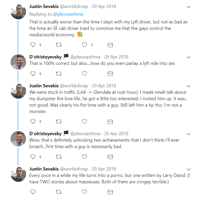Retweet the 'stuck in traffic' tweet
This screenshot has height=197, width=202.
tap(59, 121)
